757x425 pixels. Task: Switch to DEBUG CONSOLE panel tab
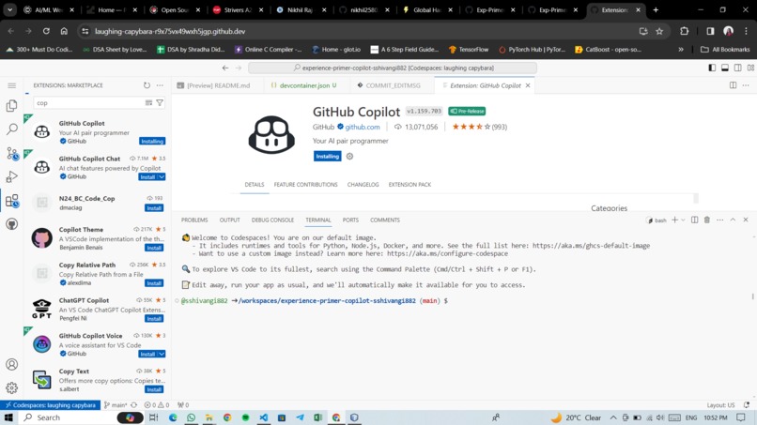click(272, 220)
